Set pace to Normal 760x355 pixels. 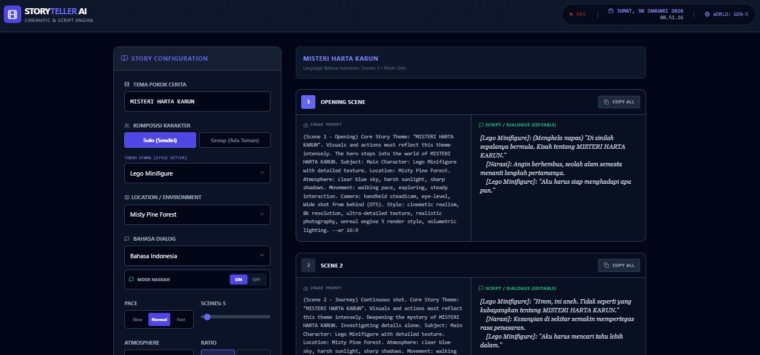click(x=159, y=319)
